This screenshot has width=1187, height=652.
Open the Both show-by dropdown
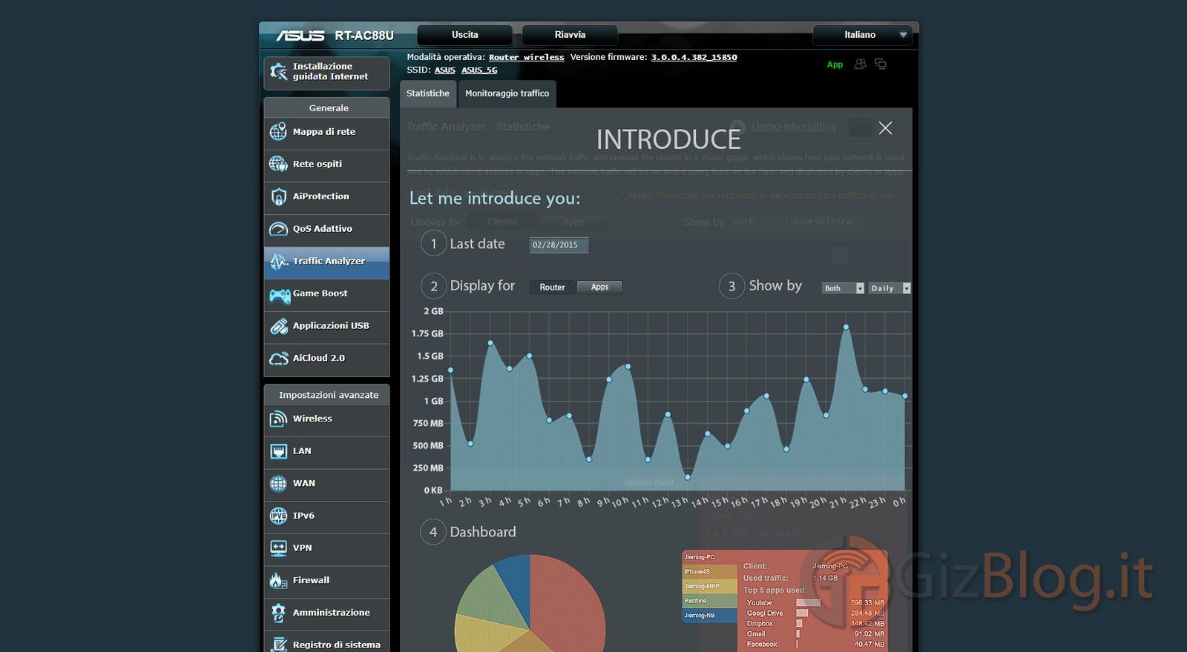(x=844, y=288)
